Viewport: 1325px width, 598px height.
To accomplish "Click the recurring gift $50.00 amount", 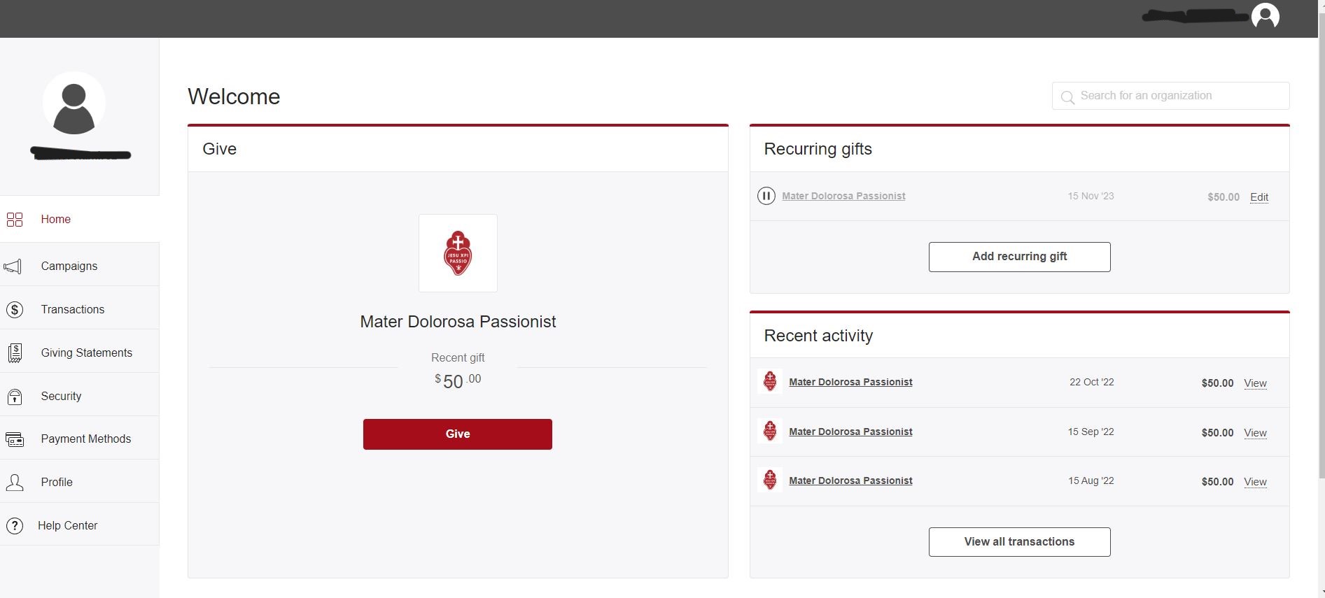I will click(x=1224, y=197).
